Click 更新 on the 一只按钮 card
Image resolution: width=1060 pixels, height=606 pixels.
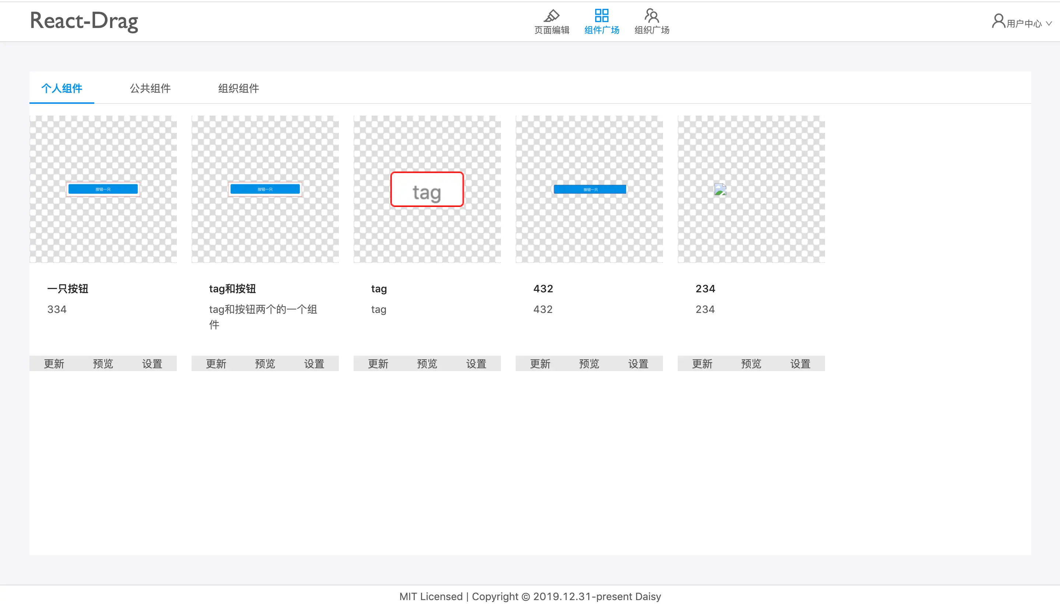click(x=54, y=364)
